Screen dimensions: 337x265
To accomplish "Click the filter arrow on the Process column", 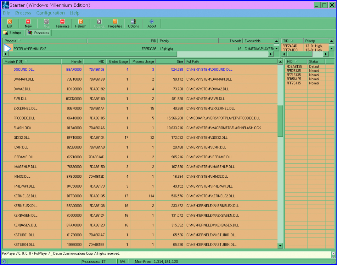I will [x=20, y=41].
